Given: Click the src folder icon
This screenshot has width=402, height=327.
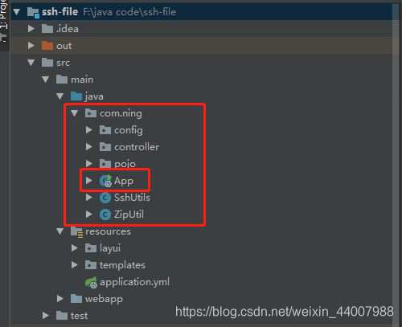Looking at the screenshot, I should pos(47,63).
